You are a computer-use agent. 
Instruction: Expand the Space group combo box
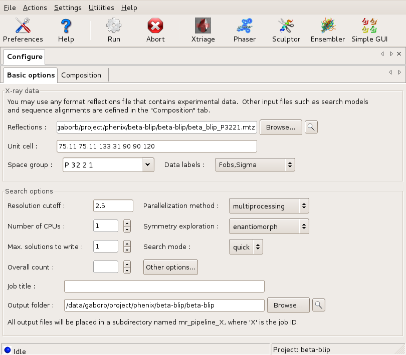[147, 164]
